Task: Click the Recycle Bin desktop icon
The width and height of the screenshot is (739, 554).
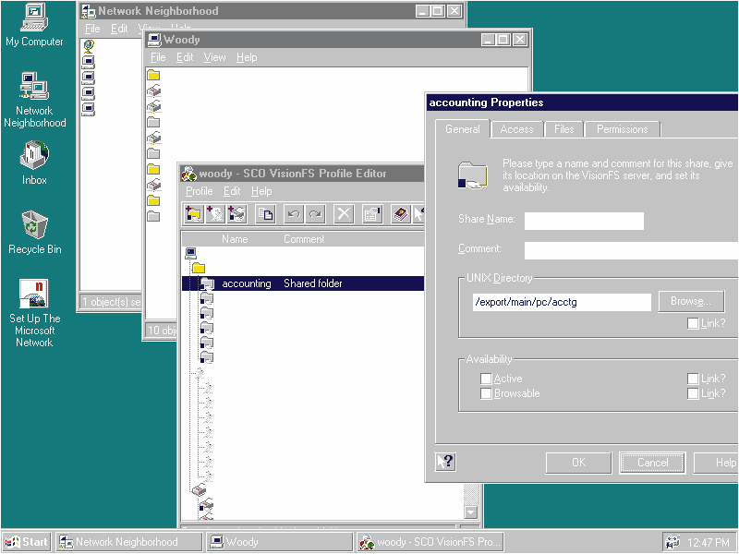Action: 35,233
